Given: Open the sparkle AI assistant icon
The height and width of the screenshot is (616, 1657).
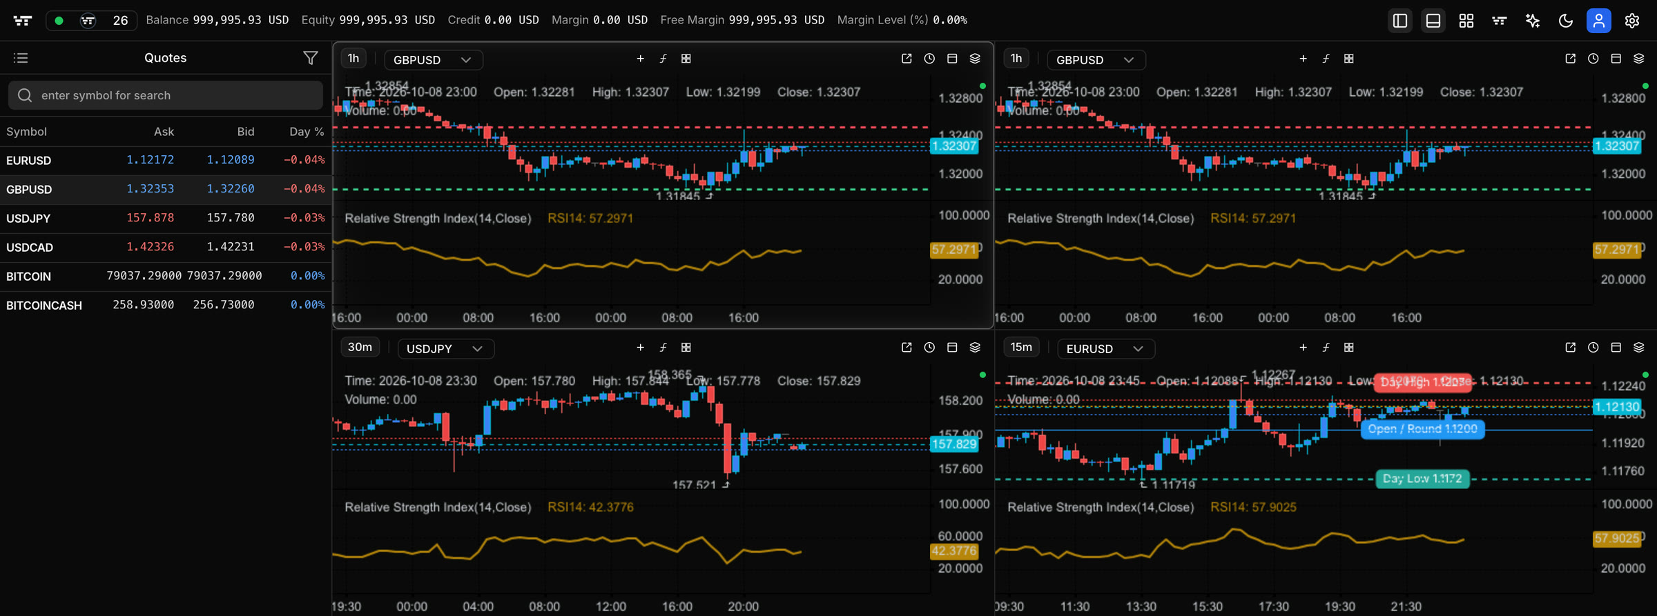Looking at the screenshot, I should (1532, 21).
